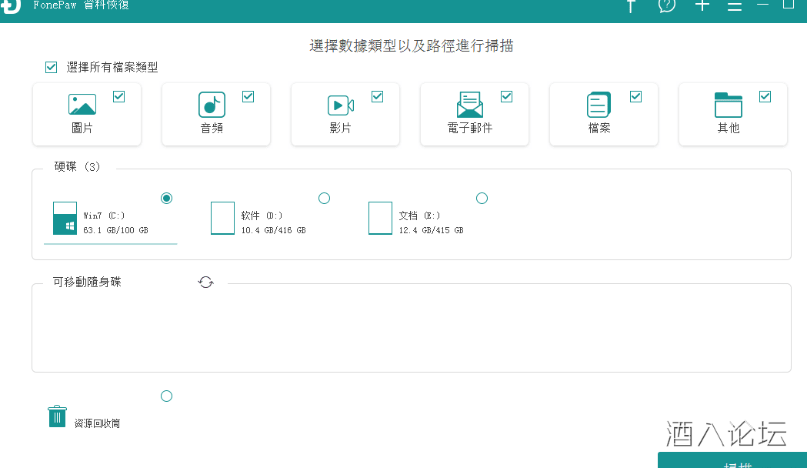Uncheck the 圖片 checkbox
This screenshot has width=807, height=468.
click(119, 96)
